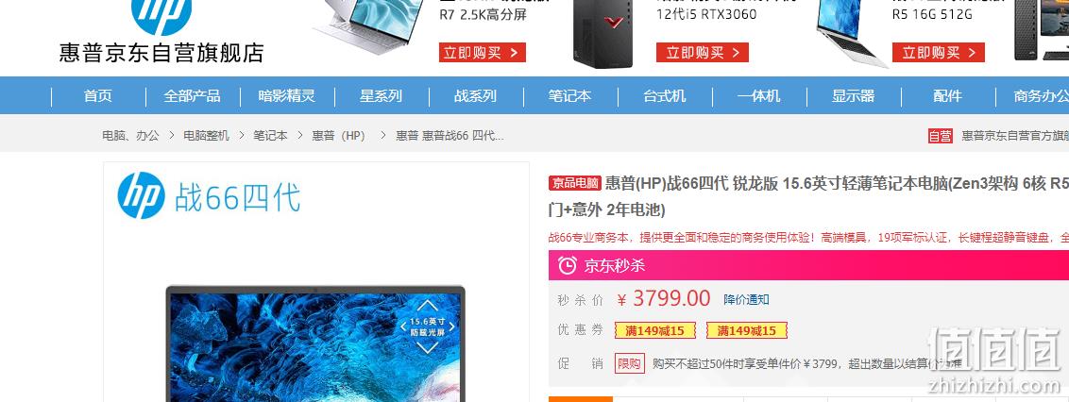
Task: Click 立即购买 under 12代i5 RTX3060
Action: [703, 53]
